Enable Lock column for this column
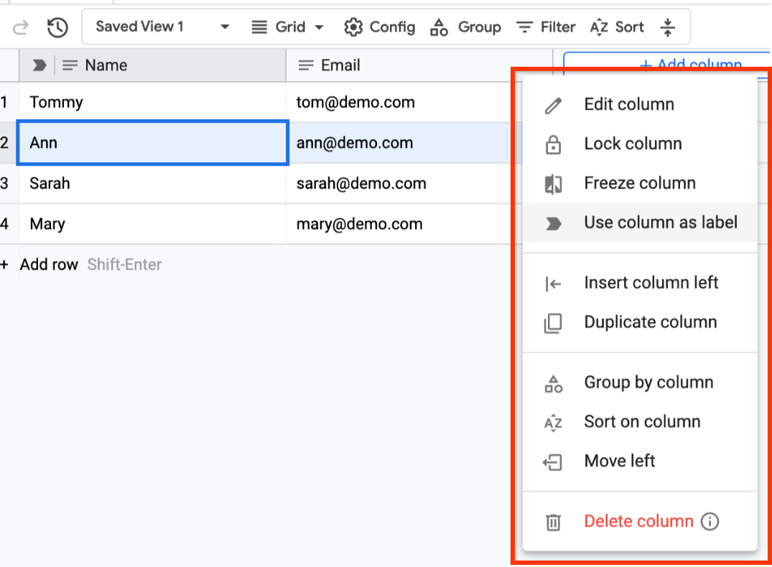Image resolution: width=772 pixels, height=567 pixels. tap(633, 144)
